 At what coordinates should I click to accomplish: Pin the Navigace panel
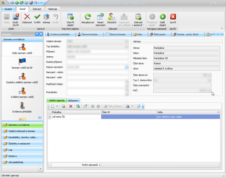(x=37, y=34)
